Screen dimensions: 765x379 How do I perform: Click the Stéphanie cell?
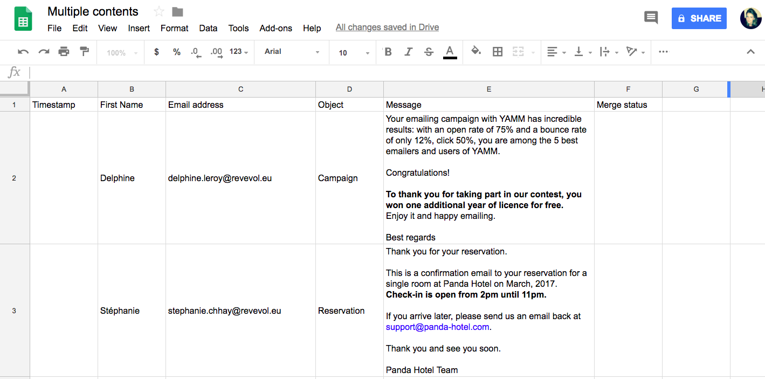[132, 311]
